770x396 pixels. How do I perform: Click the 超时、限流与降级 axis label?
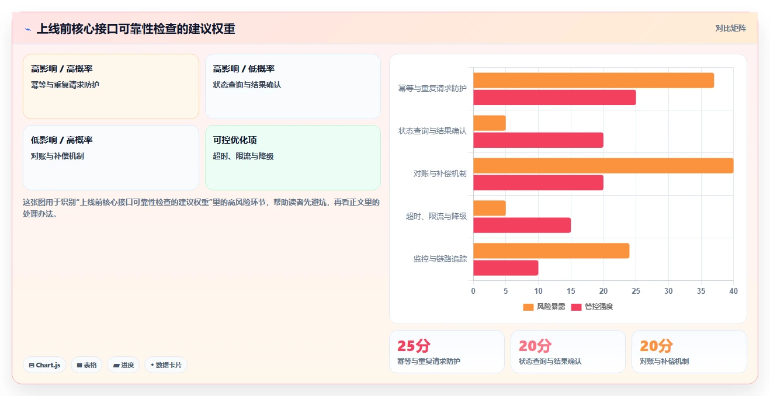[436, 216]
